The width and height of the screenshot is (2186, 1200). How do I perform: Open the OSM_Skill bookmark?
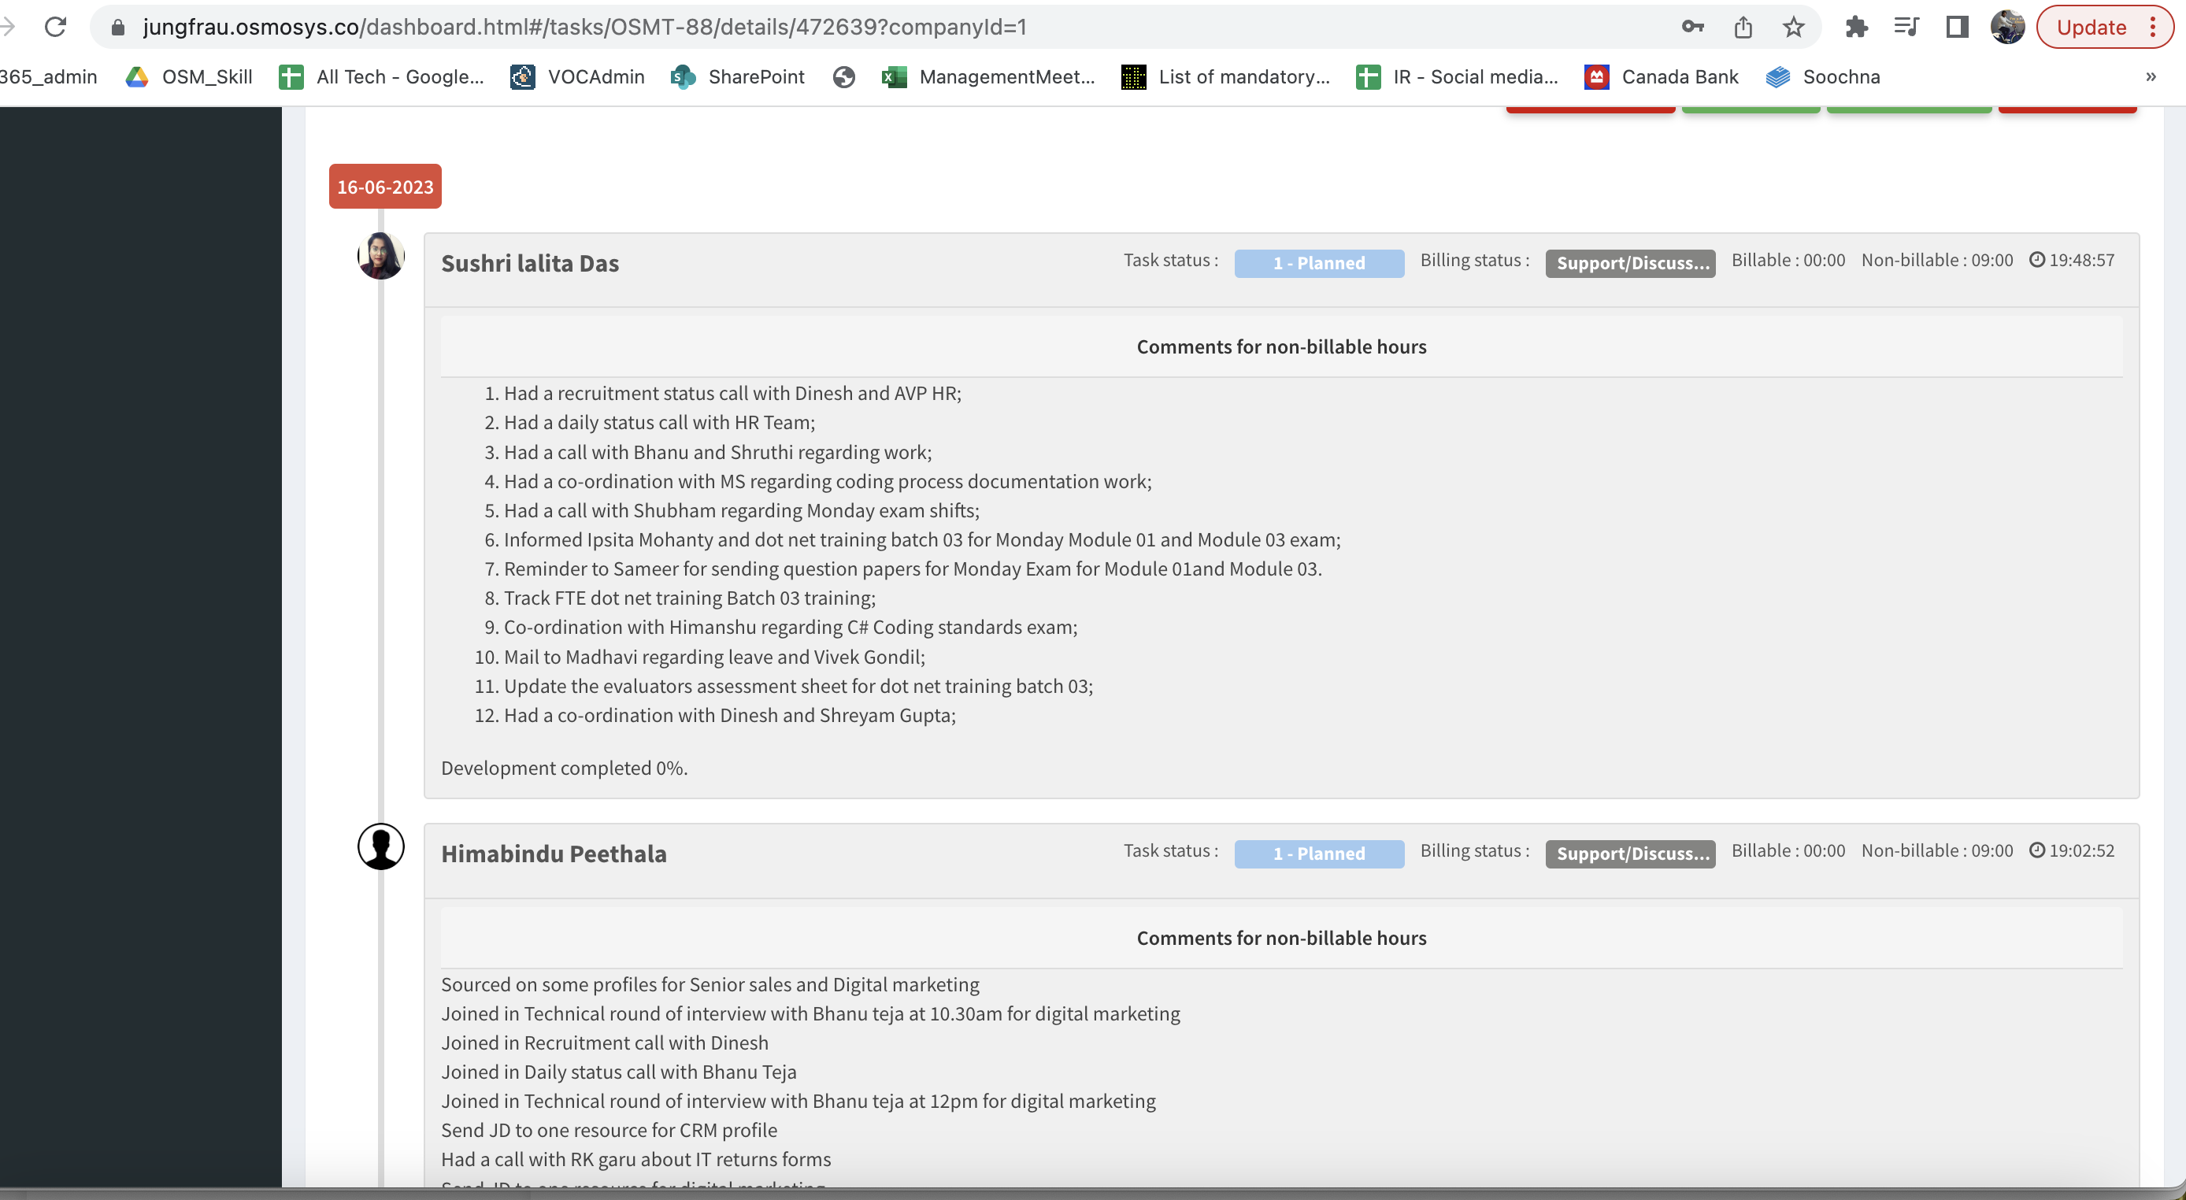[189, 76]
